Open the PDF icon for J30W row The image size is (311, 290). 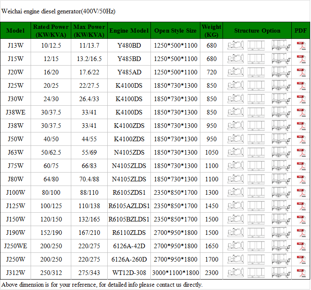[301, 99]
